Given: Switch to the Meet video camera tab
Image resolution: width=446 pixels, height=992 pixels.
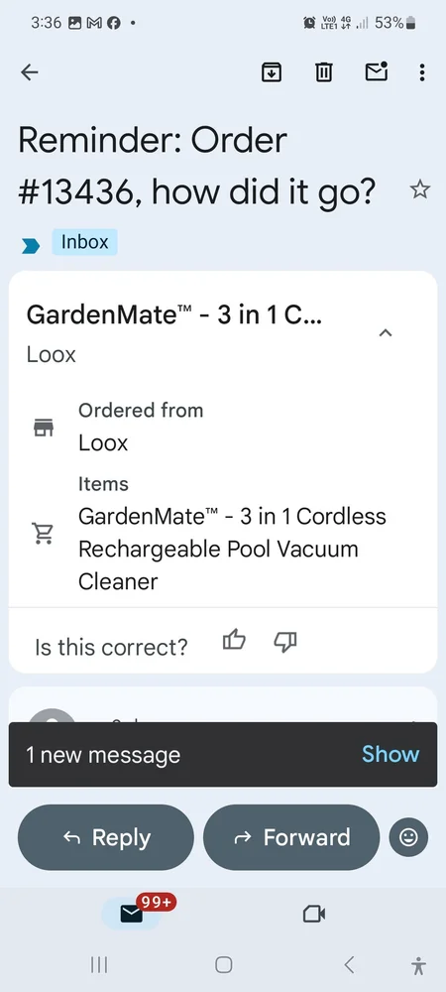Looking at the screenshot, I should [314, 915].
